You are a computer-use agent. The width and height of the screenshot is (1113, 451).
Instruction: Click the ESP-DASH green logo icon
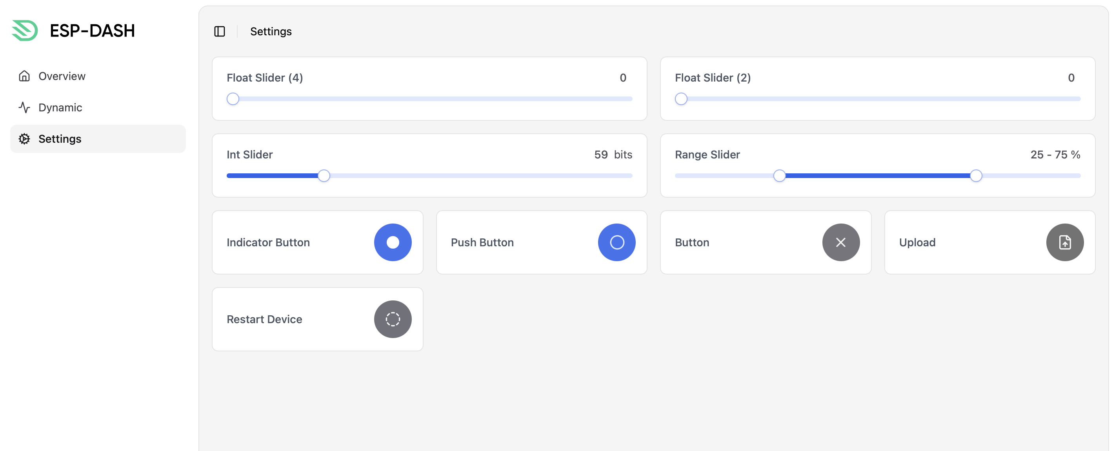[x=25, y=31]
